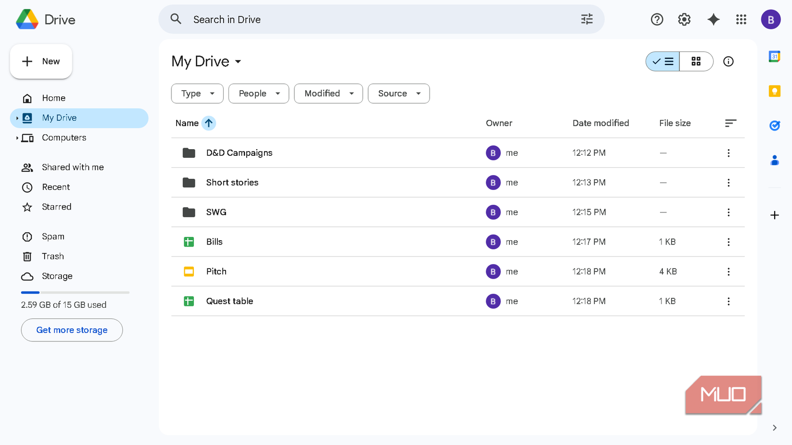
Task: Open Settings gear icon
Action: pos(684,20)
